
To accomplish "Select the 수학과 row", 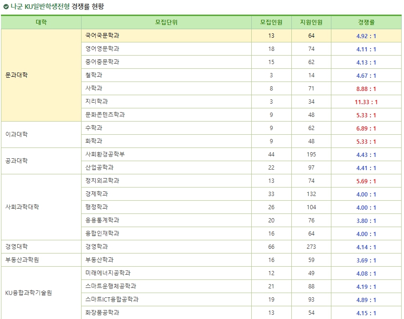I will pos(241,128).
